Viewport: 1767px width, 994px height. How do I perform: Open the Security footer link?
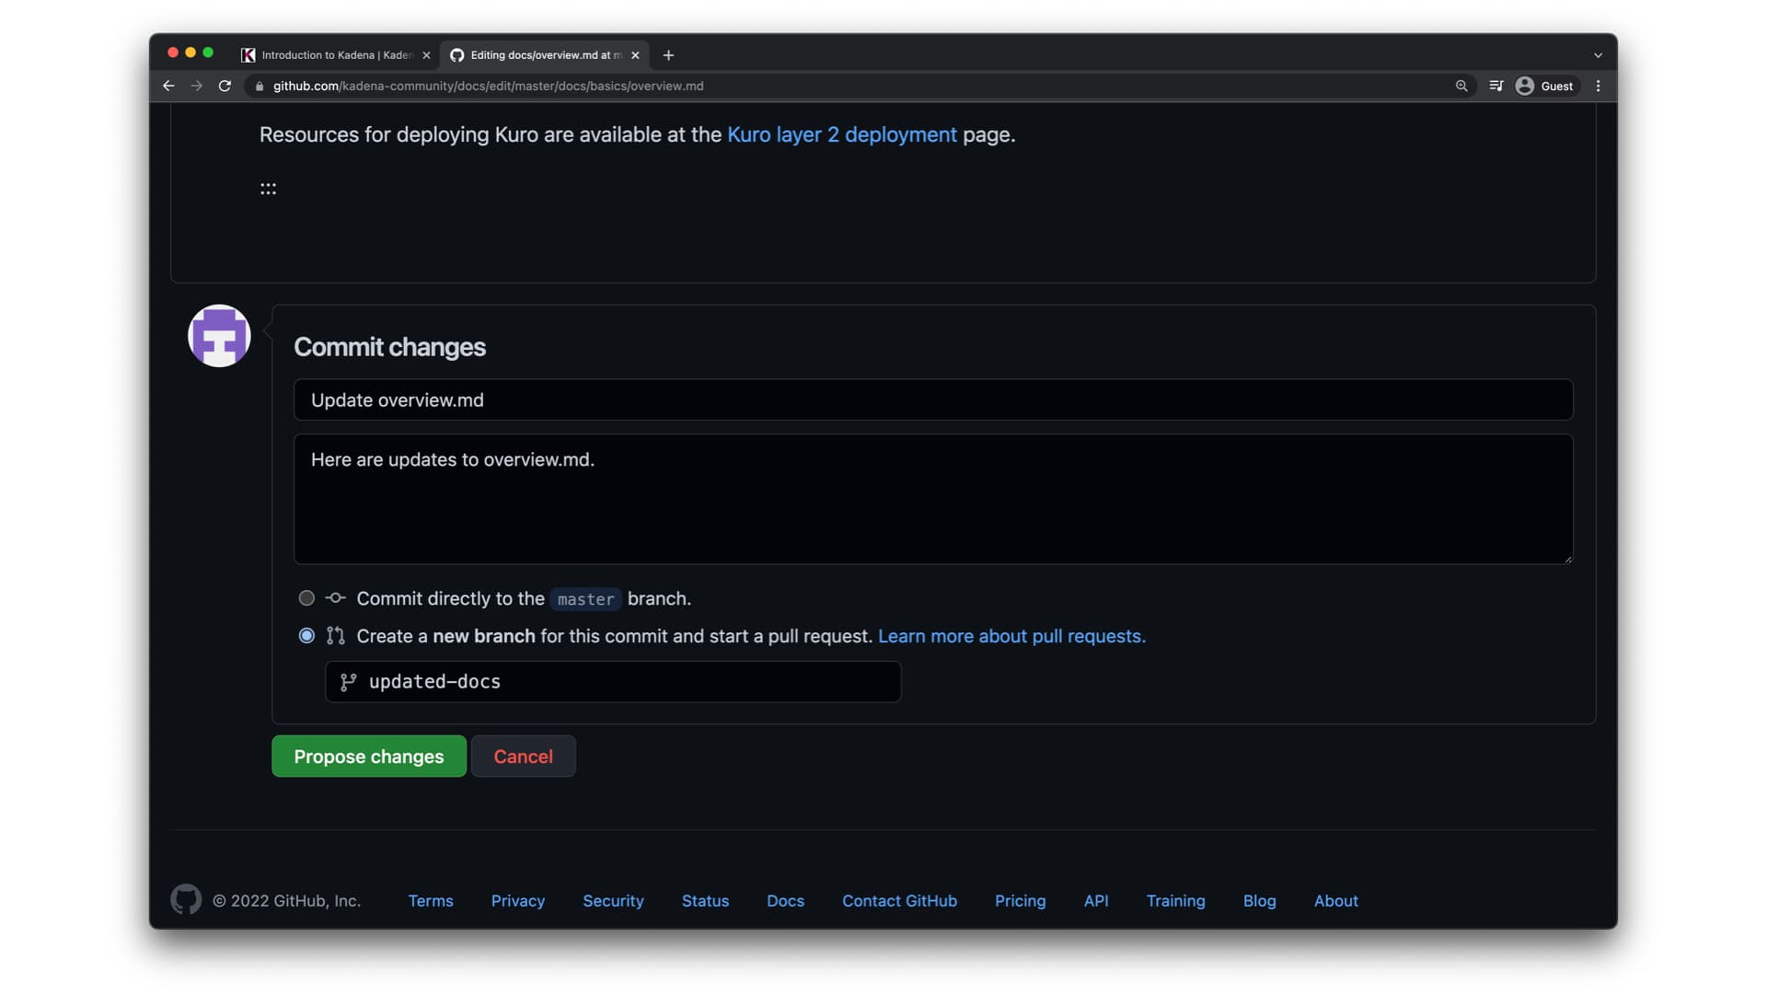point(613,901)
